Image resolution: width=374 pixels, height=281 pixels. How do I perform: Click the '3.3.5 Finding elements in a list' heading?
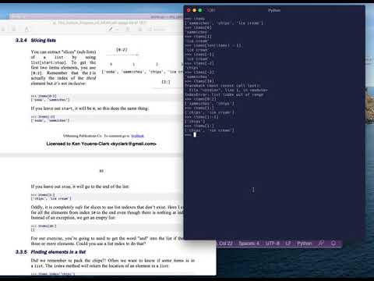[51, 252]
